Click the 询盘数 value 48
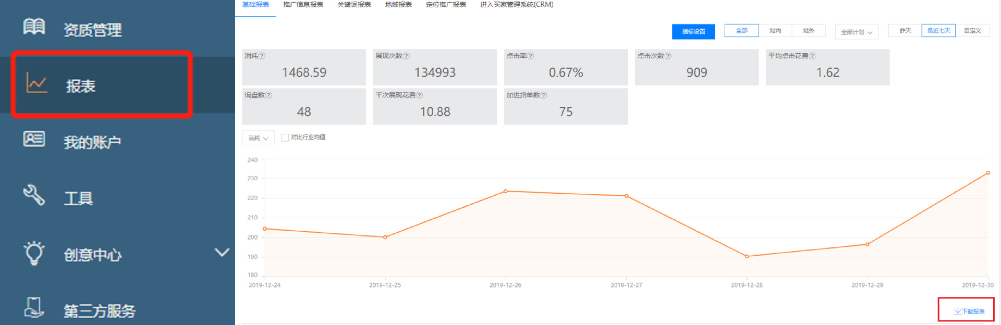Image resolution: width=1001 pixels, height=325 pixels. (x=304, y=112)
